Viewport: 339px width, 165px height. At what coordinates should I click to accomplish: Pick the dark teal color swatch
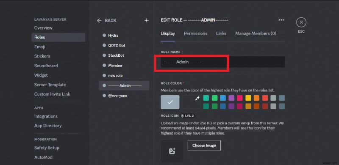coord(206,106)
